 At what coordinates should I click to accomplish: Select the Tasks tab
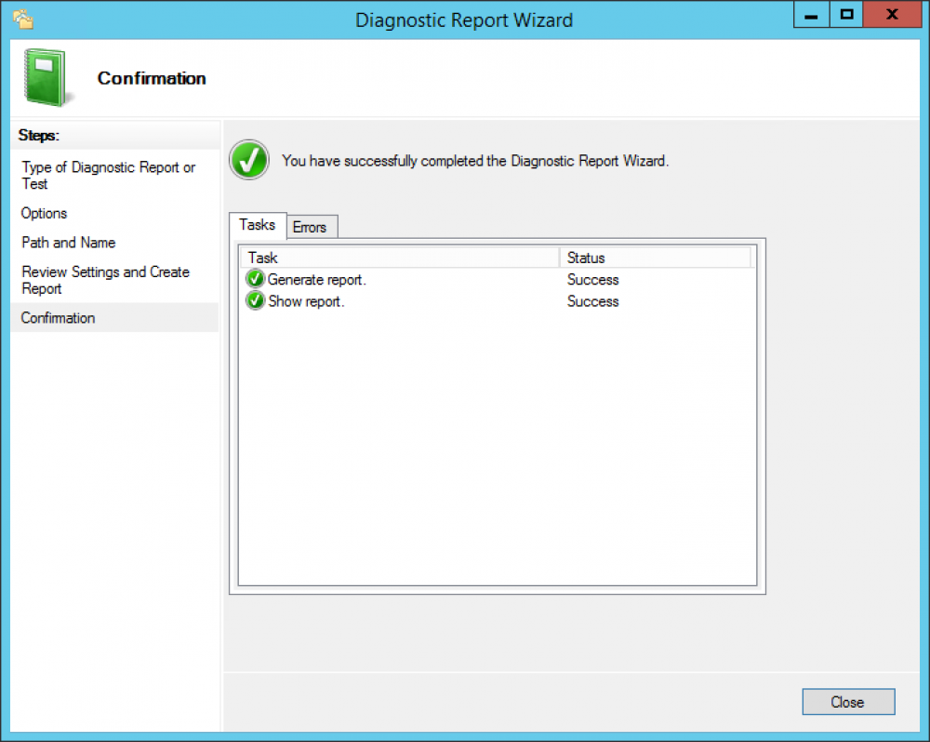[x=258, y=225]
